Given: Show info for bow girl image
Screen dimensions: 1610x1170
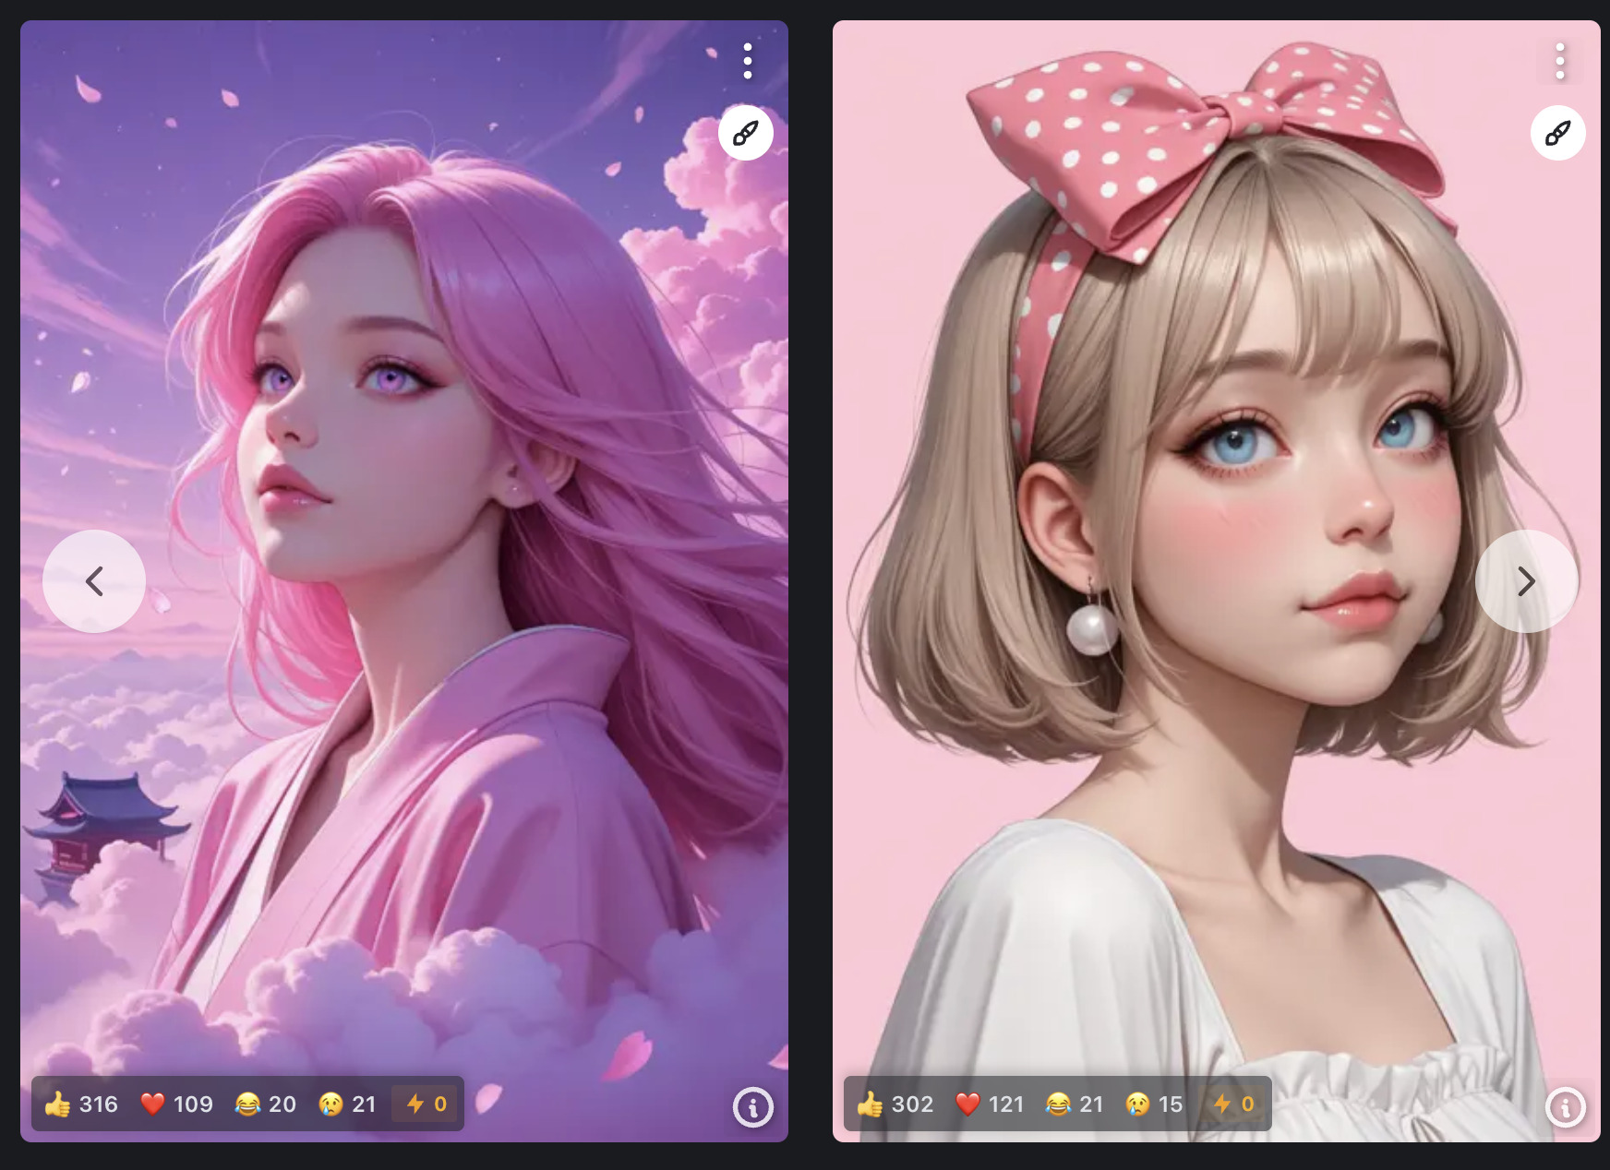Looking at the screenshot, I should [x=1565, y=1107].
